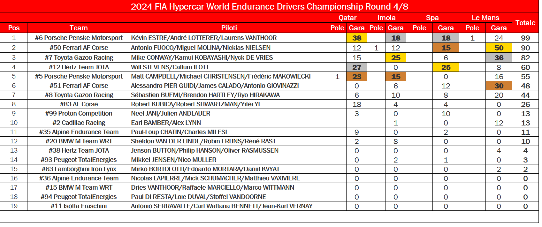Select the gold 50 Le Mans cell
This screenshot has width=542, height=227.
499,48
